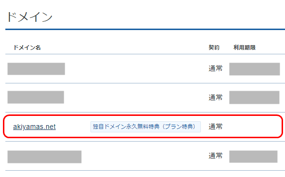The width and height of the screenshot is (285, 177).
Task: Click the 独自ドメイン永久無料特典 badge
Action: point(145,127)
